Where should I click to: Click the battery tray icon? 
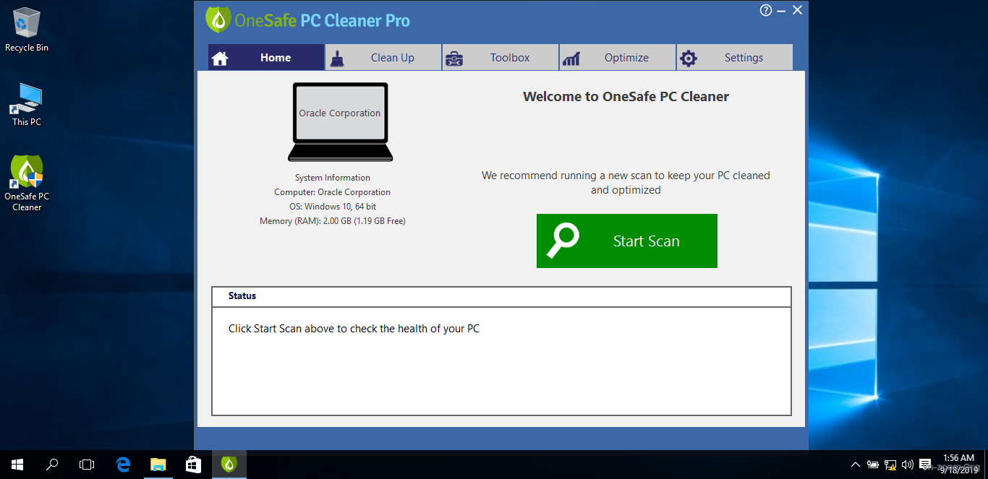pos(873,465)
